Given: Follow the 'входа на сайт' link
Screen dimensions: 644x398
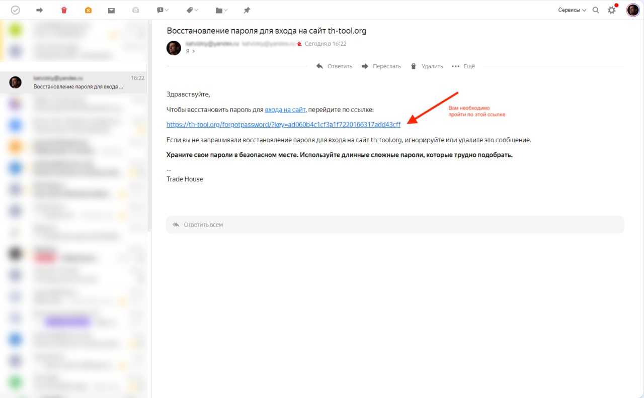Looking at the screenshot, I should tap(285, 110).
